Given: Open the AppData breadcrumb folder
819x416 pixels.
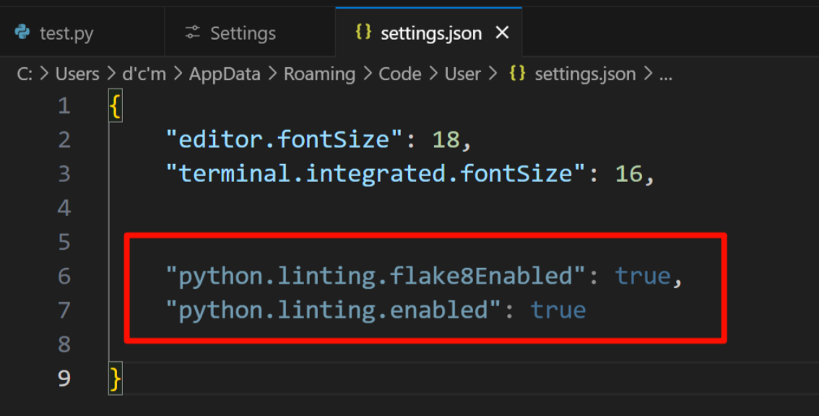Looking at the screenshot, I should [225, 74].
